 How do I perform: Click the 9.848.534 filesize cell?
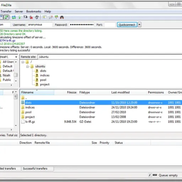tap(70, 122)
